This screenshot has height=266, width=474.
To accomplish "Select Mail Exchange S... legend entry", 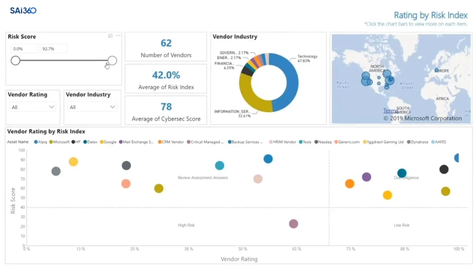I will 137,142.
